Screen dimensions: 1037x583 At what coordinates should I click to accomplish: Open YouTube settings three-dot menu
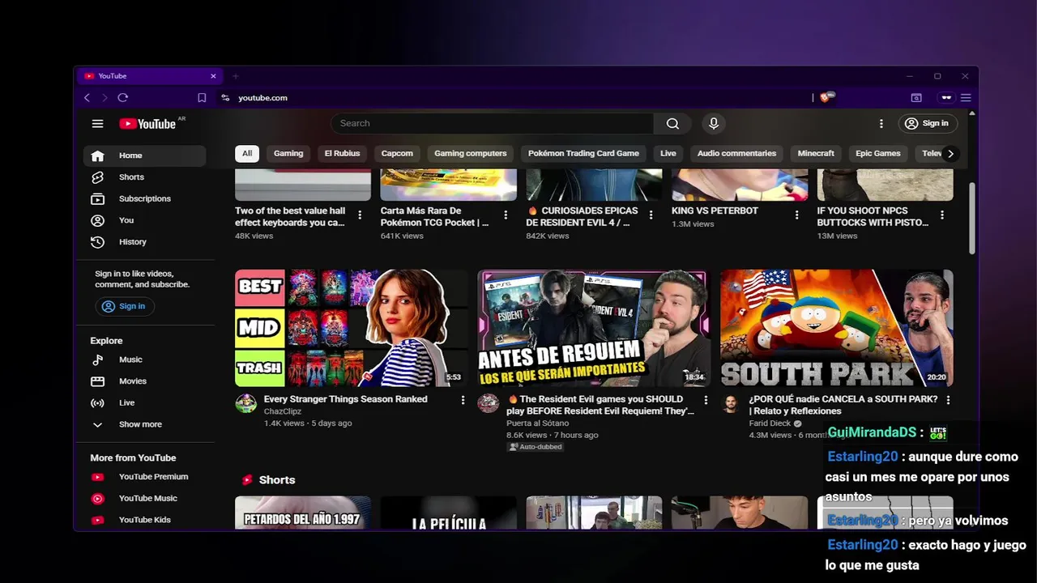pyautogui.click(x=881, y=124)
